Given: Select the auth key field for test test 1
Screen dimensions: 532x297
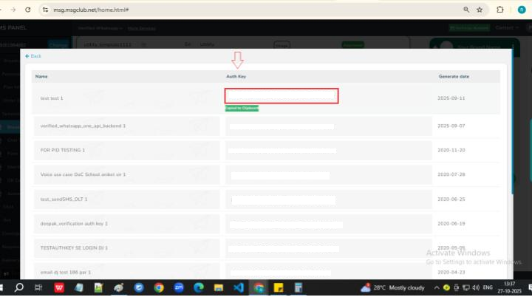Looking at the screenshot, I should pyautogui.click(x=282, y=95).
